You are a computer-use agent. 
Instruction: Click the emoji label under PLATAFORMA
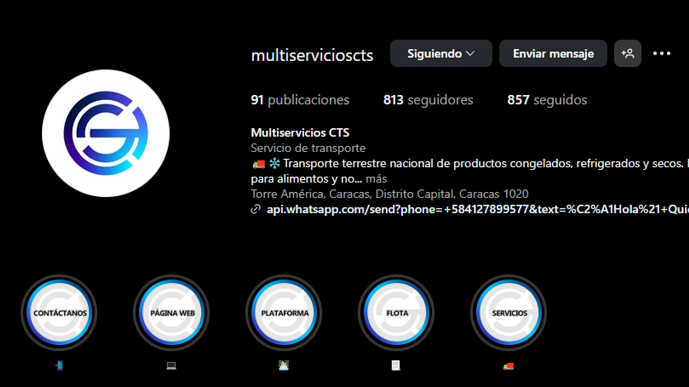click(x=284, y=365)
